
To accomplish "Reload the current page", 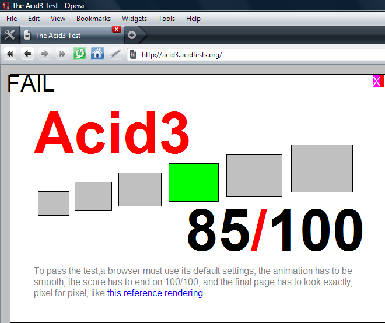I will point(80,54).
